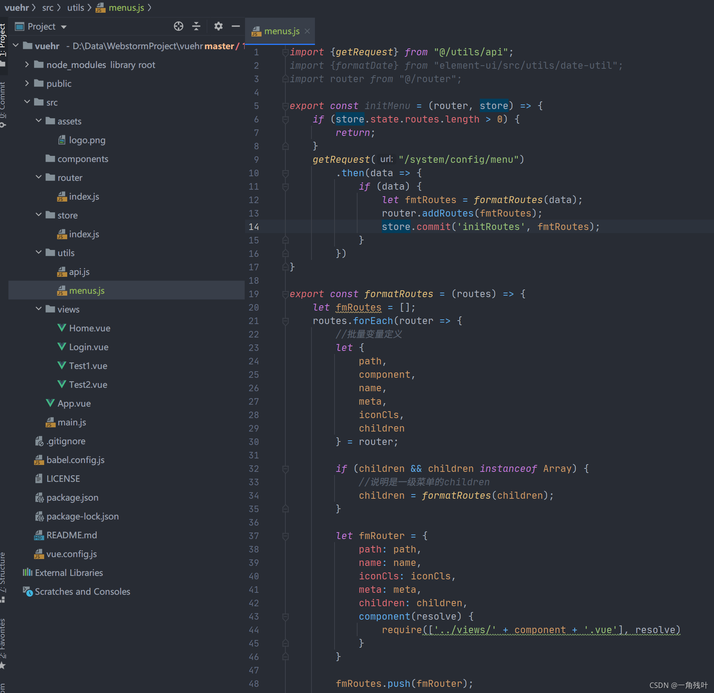Select .gitignore file icon

(x=39, y=441)
